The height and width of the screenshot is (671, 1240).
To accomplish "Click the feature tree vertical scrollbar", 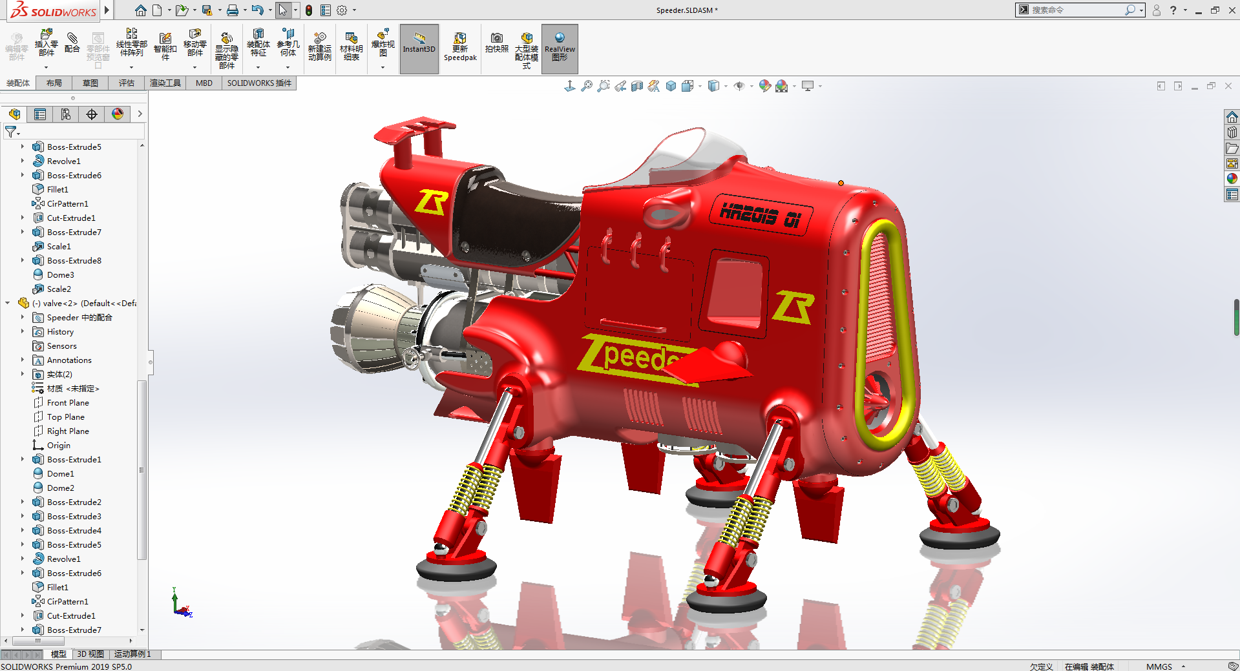I will pos(142,470).
